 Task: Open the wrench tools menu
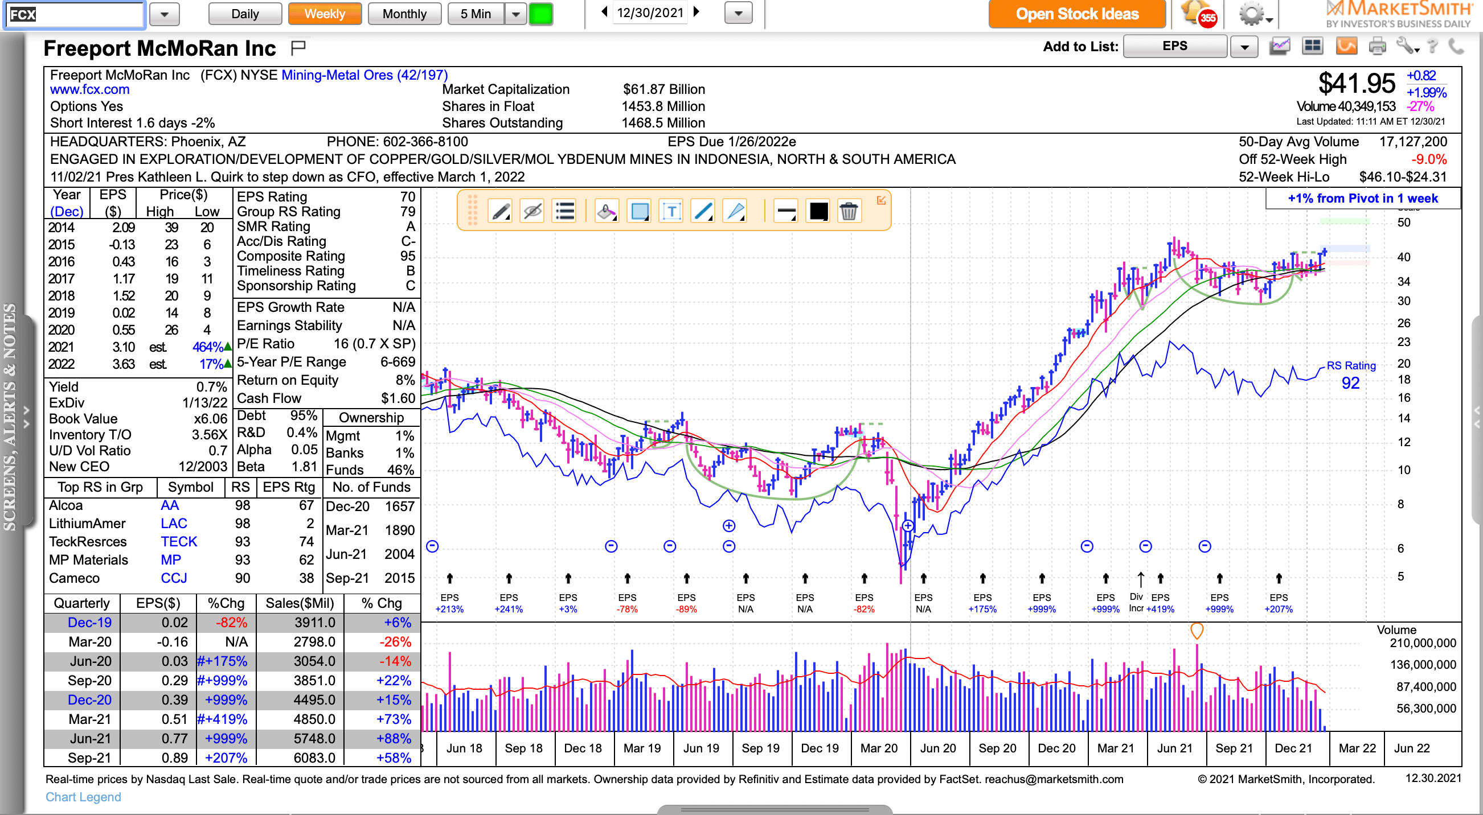[x=1408, y=47]
